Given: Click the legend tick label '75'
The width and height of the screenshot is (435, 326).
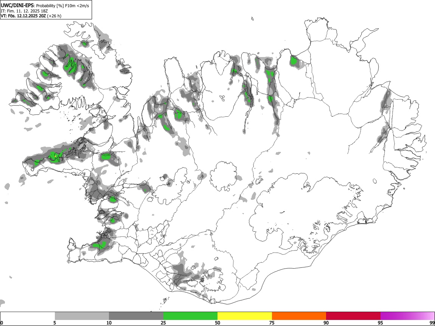Looking at the screenshot, I should click(x=272, y=323).
